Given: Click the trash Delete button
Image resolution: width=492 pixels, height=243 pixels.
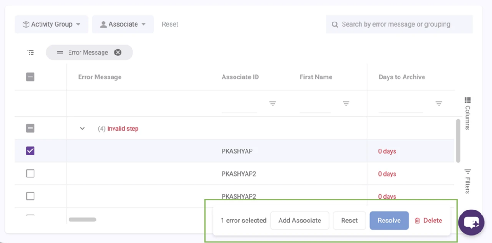Looking at the screenshot, I should click(428, 221).
